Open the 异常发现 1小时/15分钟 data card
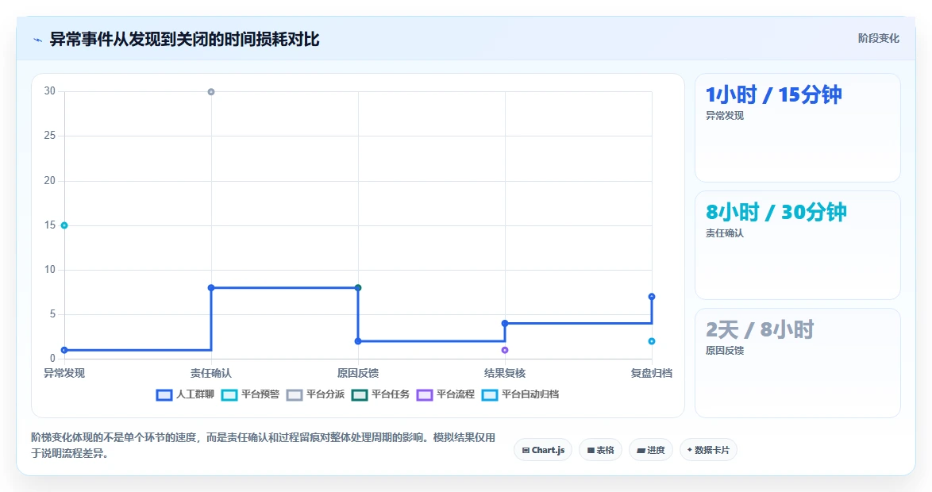Viewport: 932px width, 492px height. pos(798,128)
